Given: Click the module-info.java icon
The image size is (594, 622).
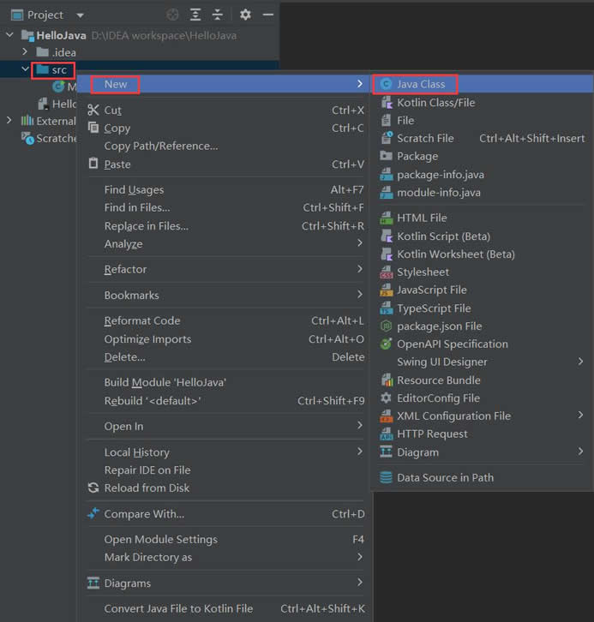Looking at the screenshot, I should coord(386,193).
